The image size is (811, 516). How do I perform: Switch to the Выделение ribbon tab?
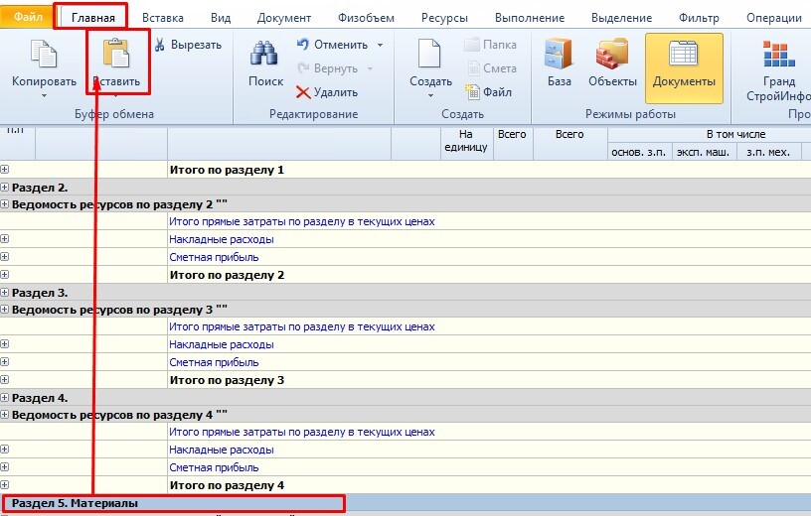click(x=621, y=18)
